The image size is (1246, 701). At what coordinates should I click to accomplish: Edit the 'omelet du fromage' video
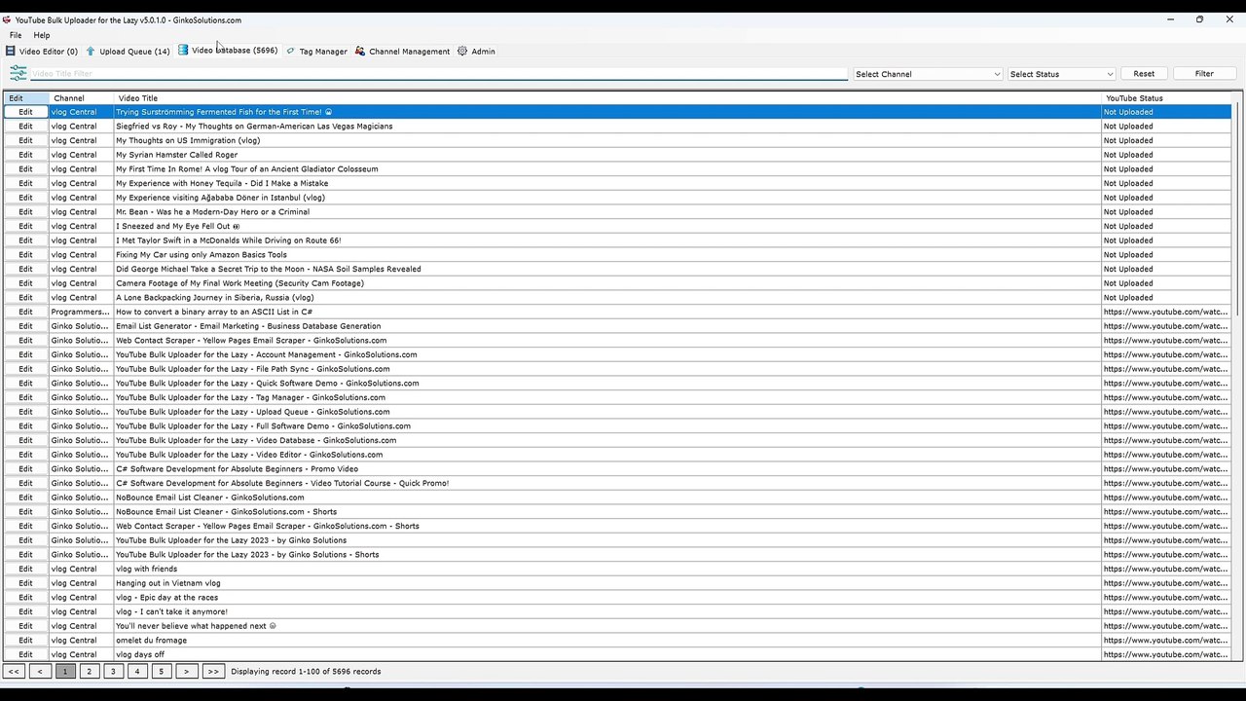coord(26,640)
